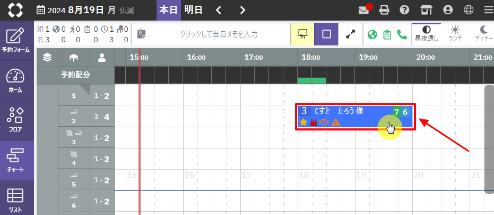Select table 1 row
The width and height of the screenshot is (494, 215).
tap(74, 96)
